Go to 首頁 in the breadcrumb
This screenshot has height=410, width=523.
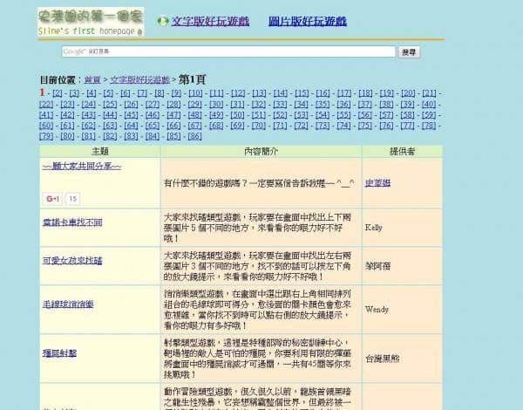92,79
